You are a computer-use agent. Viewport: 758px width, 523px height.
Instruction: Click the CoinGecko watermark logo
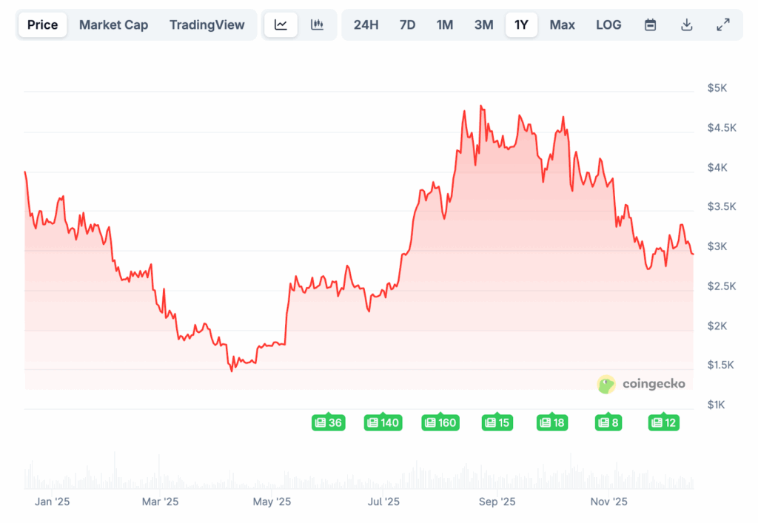(641, 384)
